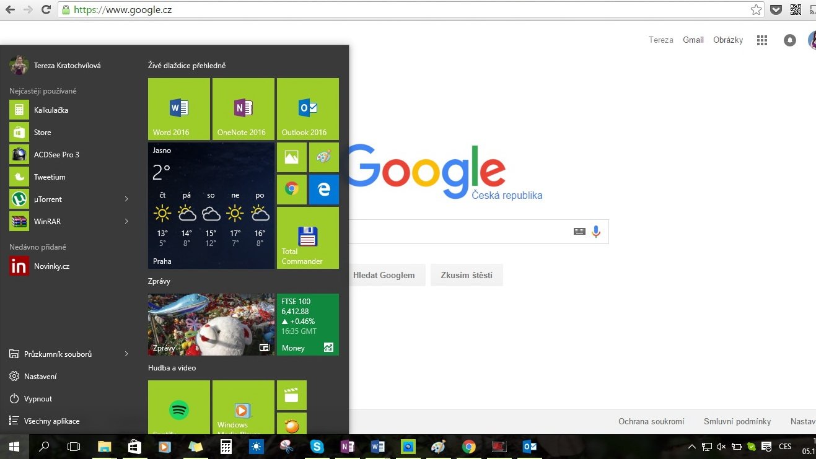Screen dimensions: 816x459
Task: Open taskbar search magnifier
Action: pos(44,446)
